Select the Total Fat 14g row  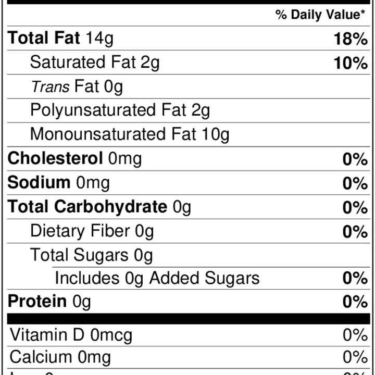(189, 38)
